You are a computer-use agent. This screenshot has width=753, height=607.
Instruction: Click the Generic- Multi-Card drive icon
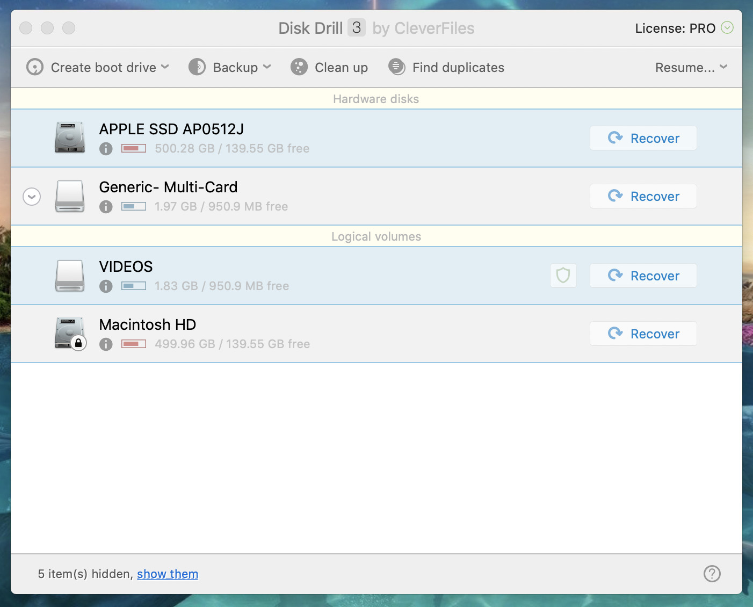(x=70, y=196)
